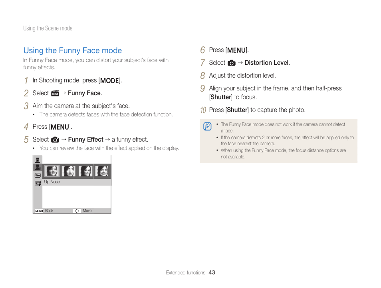
Task: Select the image quality icon below 16M
Action: pyautogui.click(x=38, y=183)
